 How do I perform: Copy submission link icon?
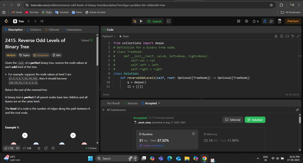pos(297,110)
